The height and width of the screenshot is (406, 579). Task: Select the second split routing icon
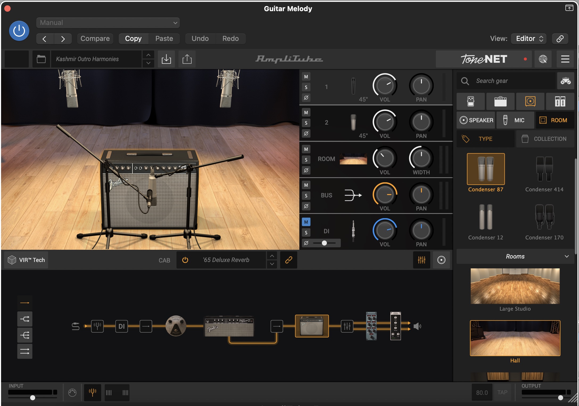[25, 319]
